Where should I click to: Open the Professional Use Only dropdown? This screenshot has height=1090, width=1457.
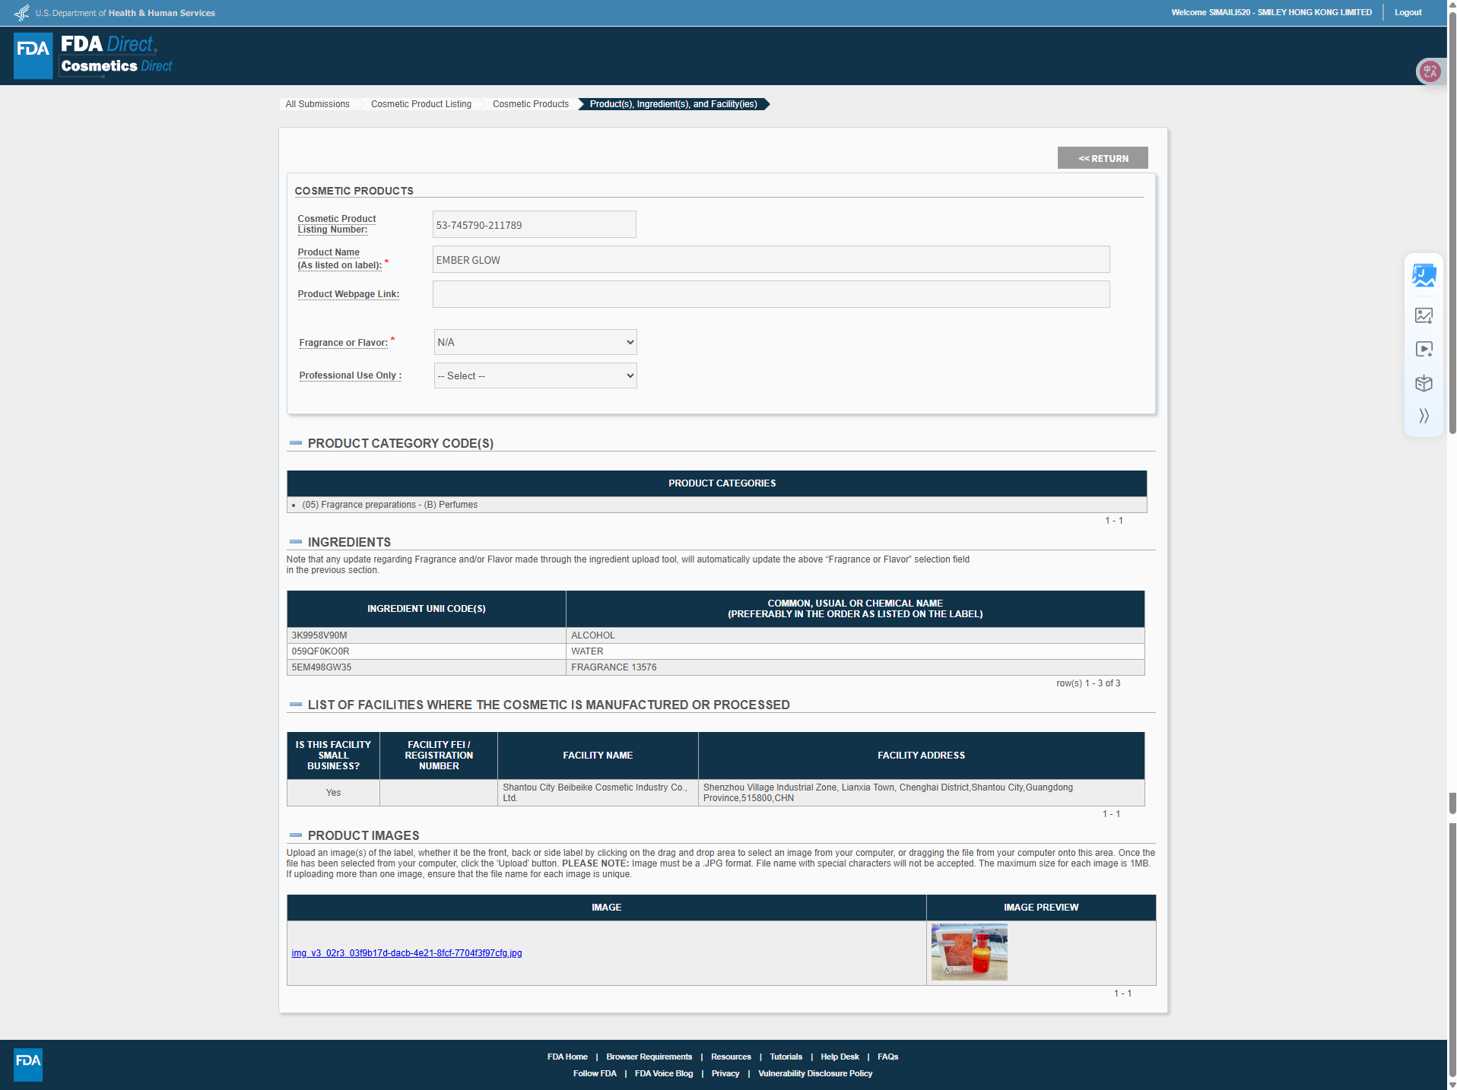(x=535, y=375)
